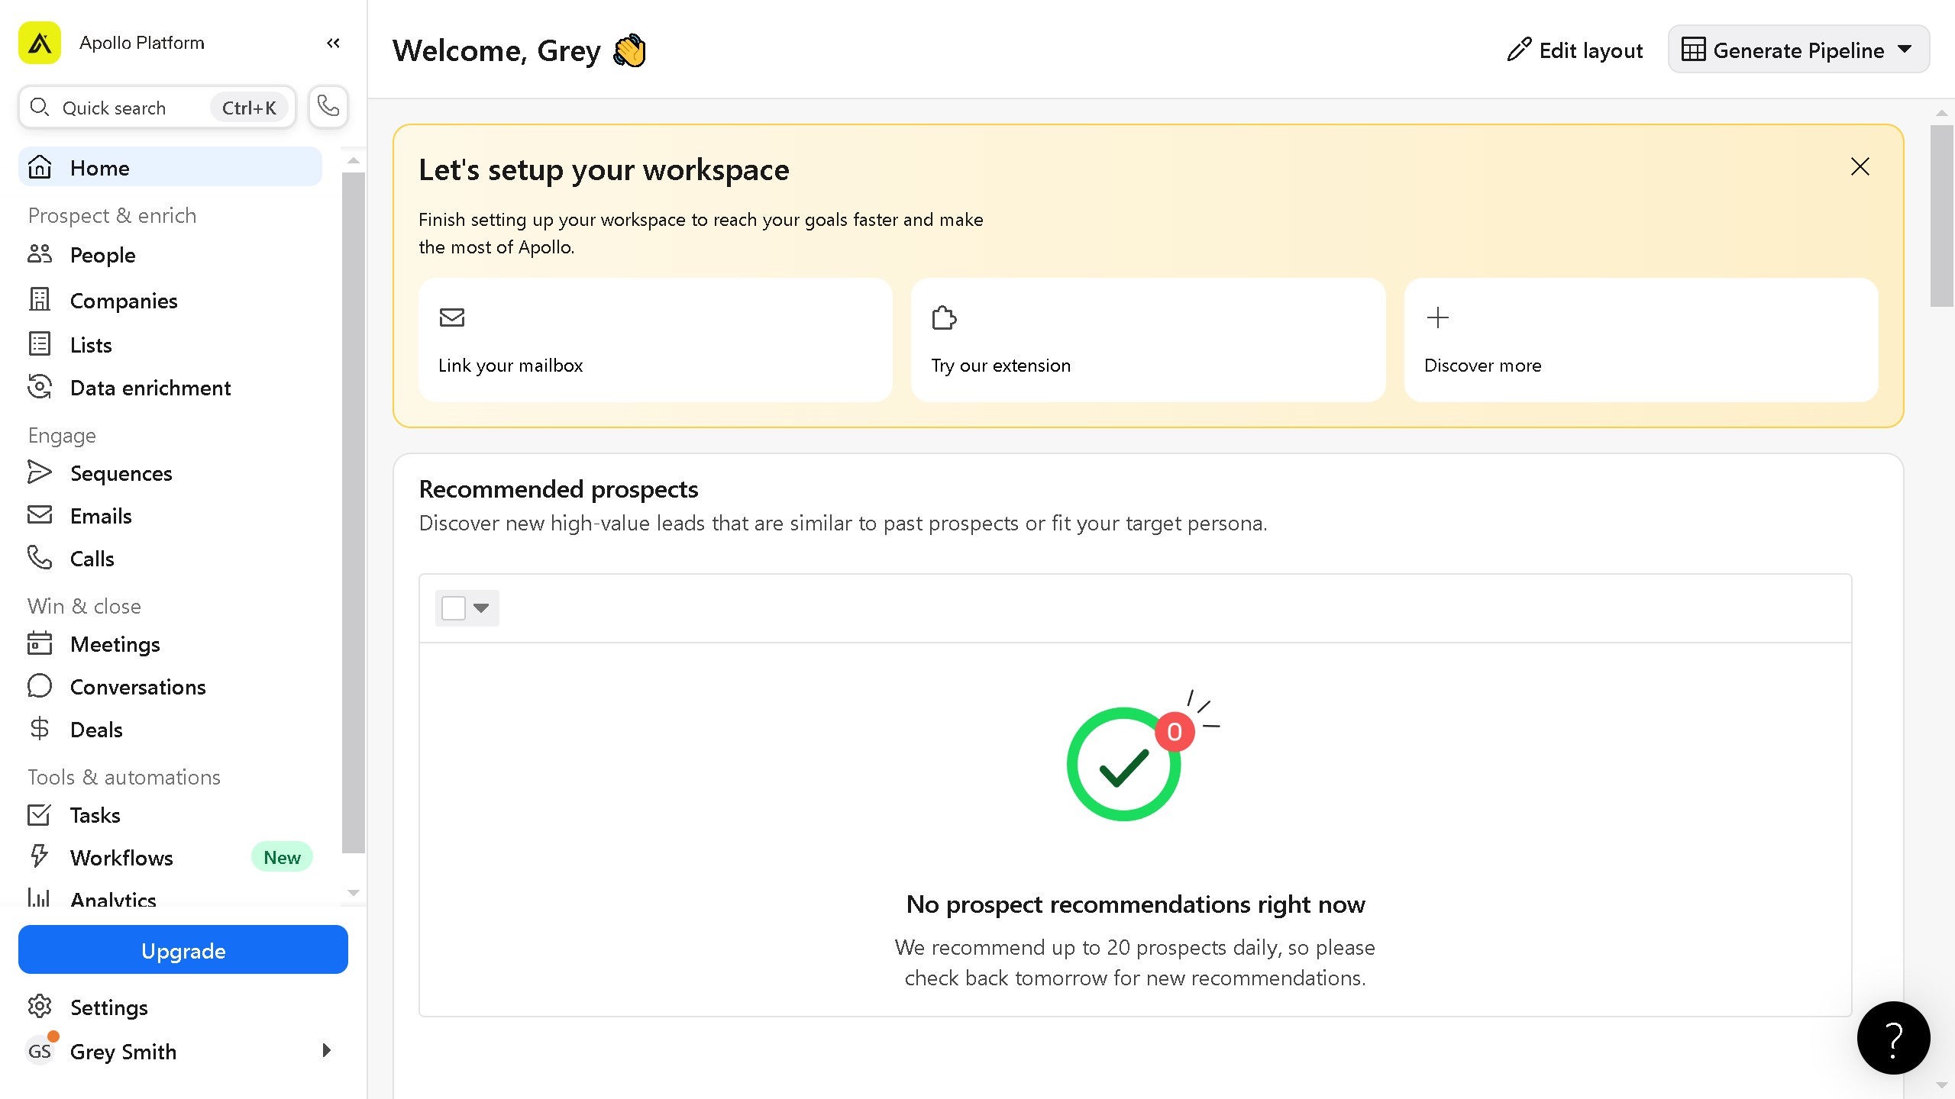
Task: Open the help question mark bubble
Action: point(1893,1038)
